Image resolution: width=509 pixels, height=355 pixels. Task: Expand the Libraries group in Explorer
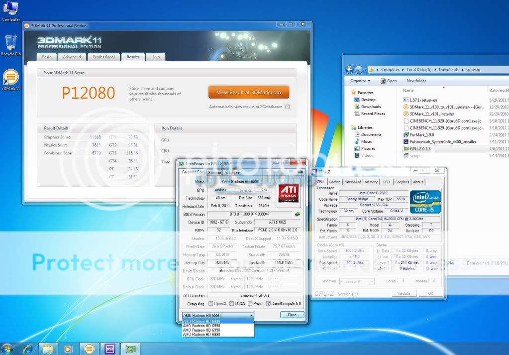click(x=362, y=127)
